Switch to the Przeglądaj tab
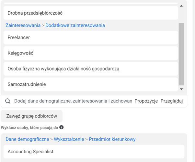 (x=172, y=101)
